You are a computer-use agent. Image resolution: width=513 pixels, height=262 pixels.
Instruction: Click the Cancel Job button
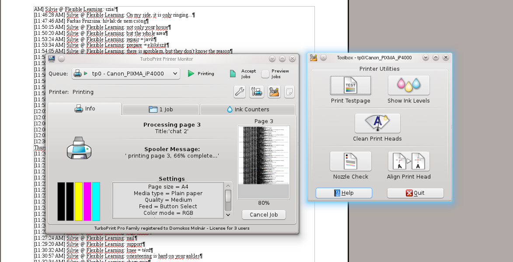[264, 215]
